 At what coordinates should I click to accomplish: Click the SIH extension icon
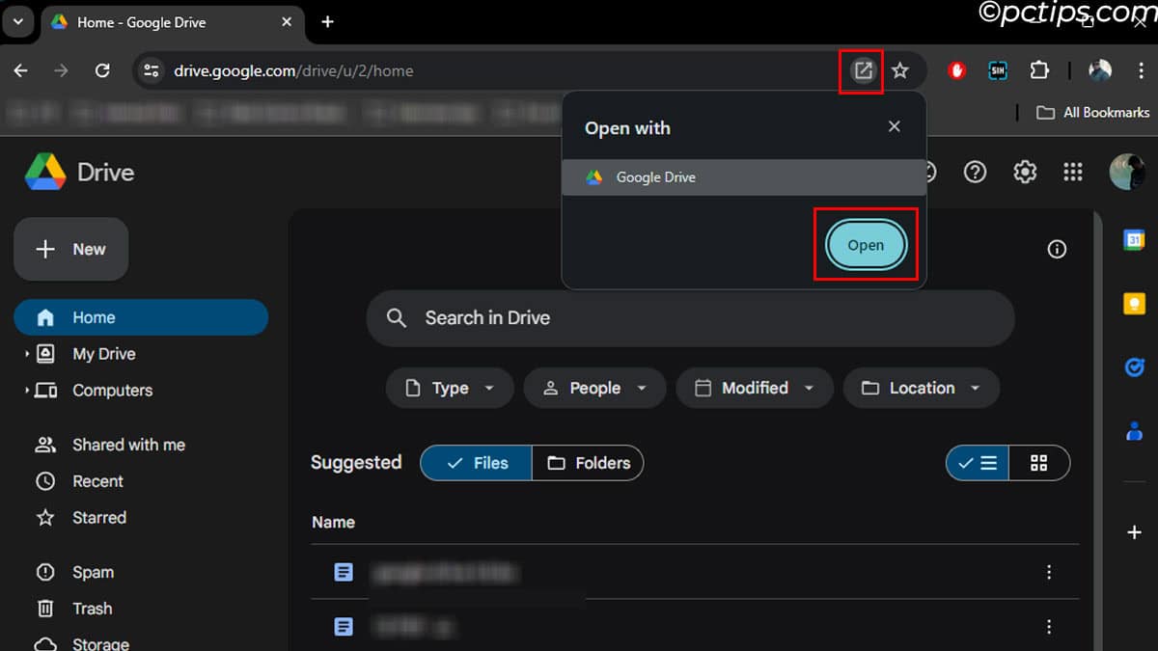coord(998,70)
